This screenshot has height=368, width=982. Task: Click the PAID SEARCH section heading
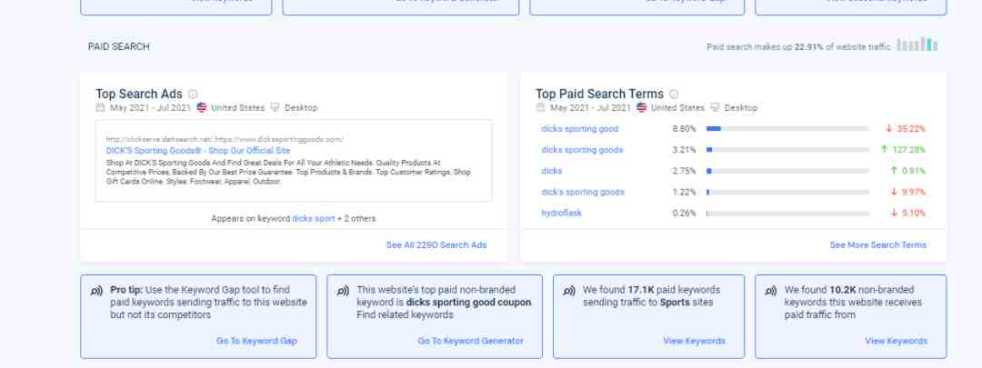click(x=119, y=47)
